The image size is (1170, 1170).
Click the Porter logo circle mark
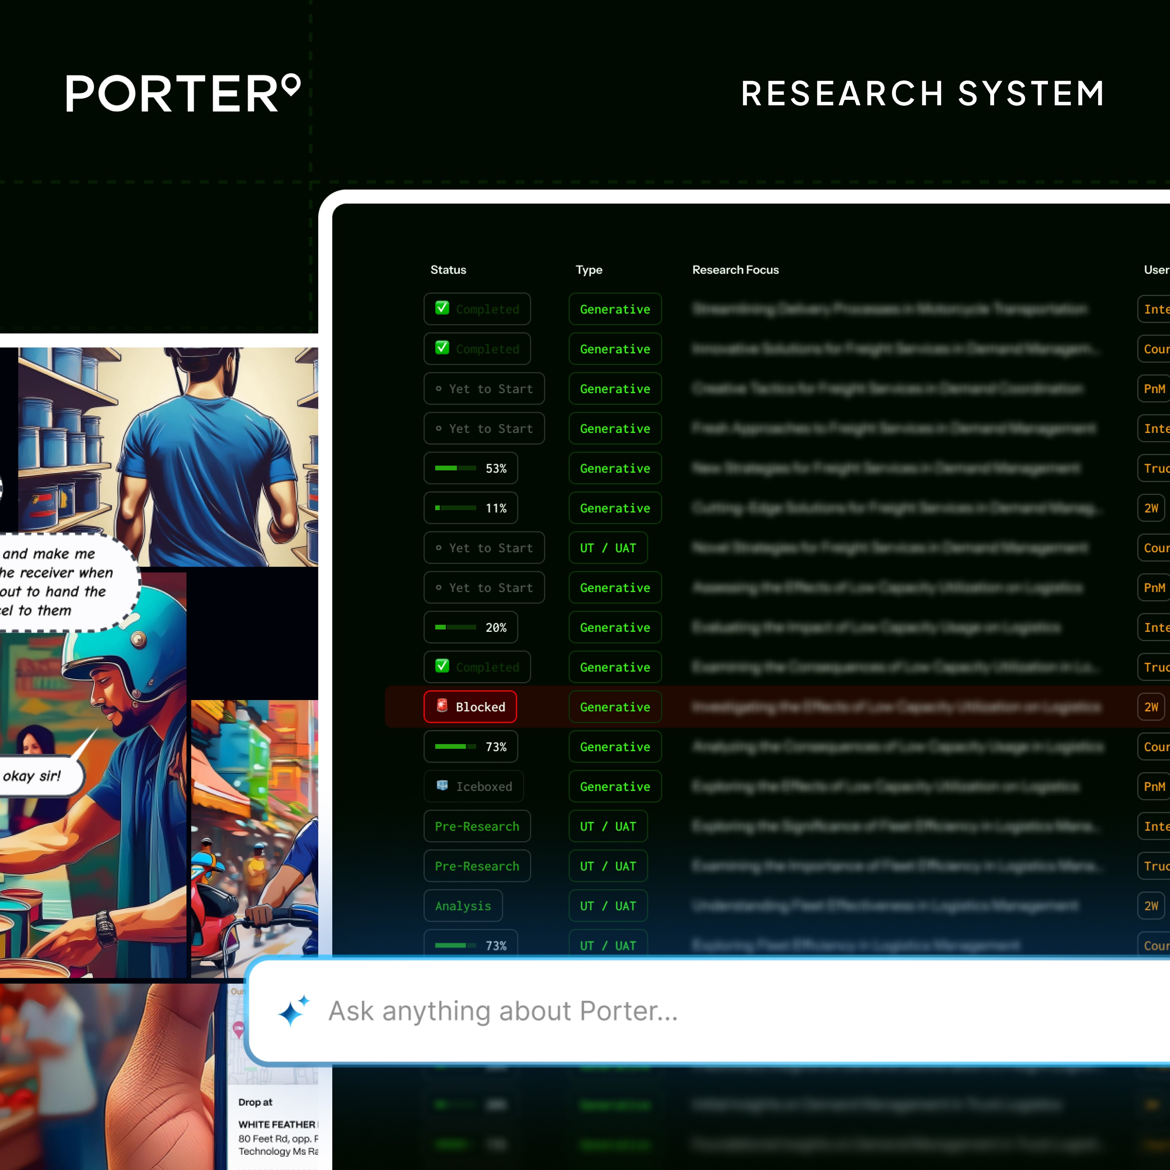291,85
